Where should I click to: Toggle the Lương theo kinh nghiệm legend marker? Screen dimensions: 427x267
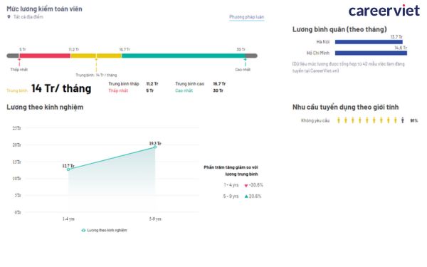[83, 230]
